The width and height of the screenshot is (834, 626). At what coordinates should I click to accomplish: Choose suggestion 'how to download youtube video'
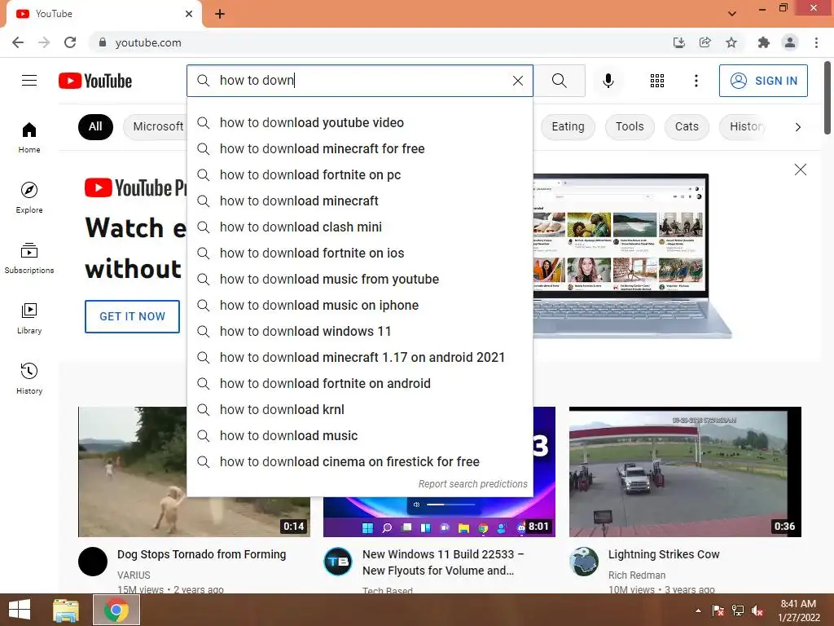(x=359, y=122)
